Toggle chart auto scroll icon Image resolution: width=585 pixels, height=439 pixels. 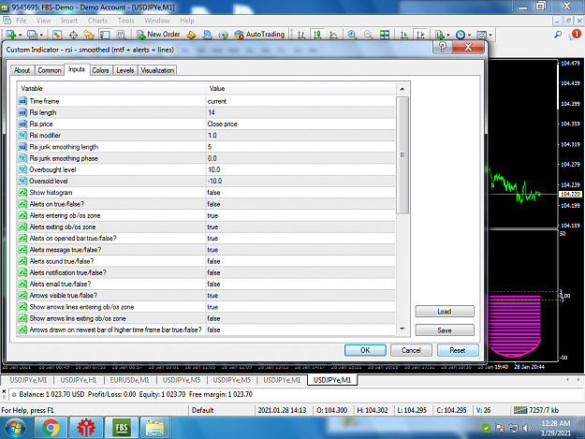pos(404,35)
